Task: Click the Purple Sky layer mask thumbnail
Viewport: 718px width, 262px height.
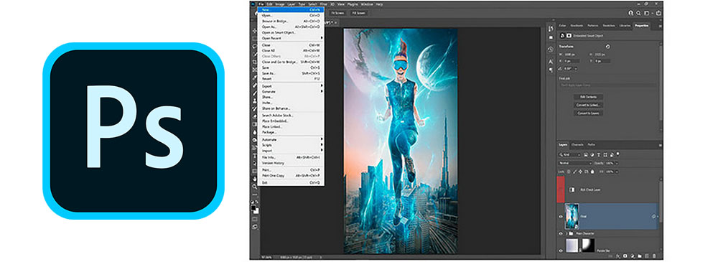Action: (x=588, y=245)
